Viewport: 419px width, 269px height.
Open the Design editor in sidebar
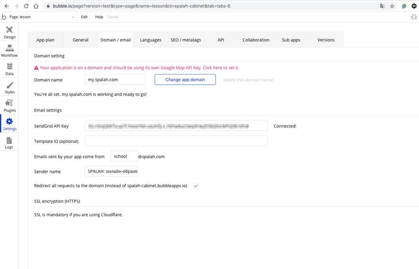9,32
